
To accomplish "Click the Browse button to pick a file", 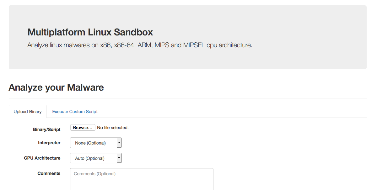I will tap(83, 127).
